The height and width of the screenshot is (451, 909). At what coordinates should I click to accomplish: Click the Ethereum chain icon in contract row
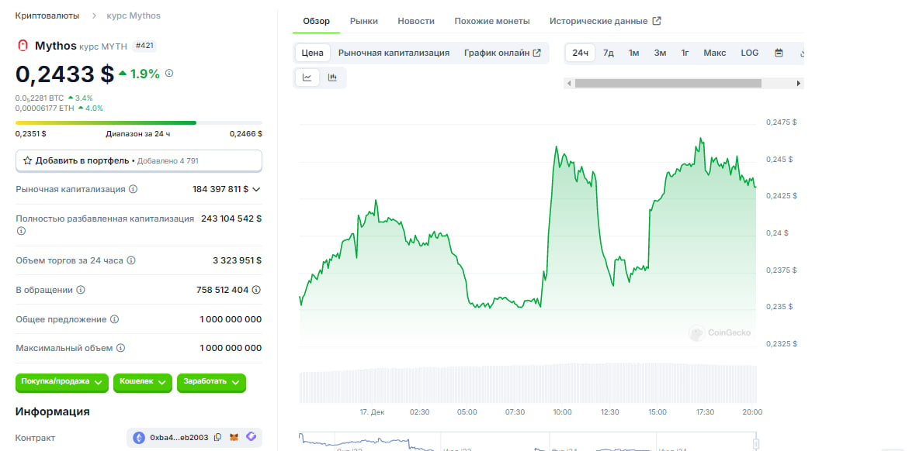click(x=139, y=438)
